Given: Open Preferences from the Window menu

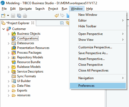Looking at the screenshot, I should (x=98, y=86).
